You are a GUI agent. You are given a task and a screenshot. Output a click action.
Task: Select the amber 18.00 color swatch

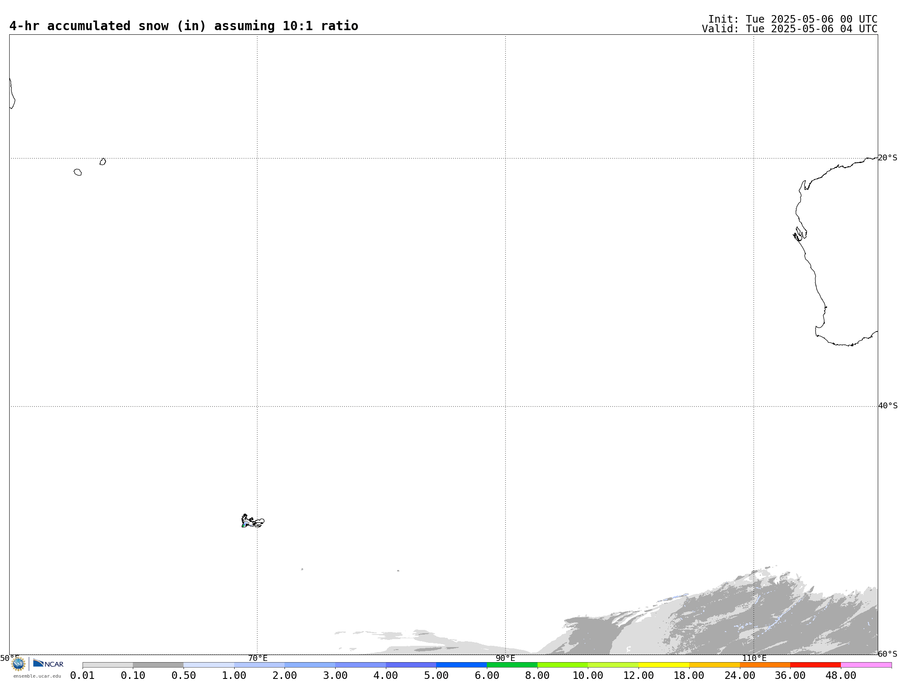point(714,665)
